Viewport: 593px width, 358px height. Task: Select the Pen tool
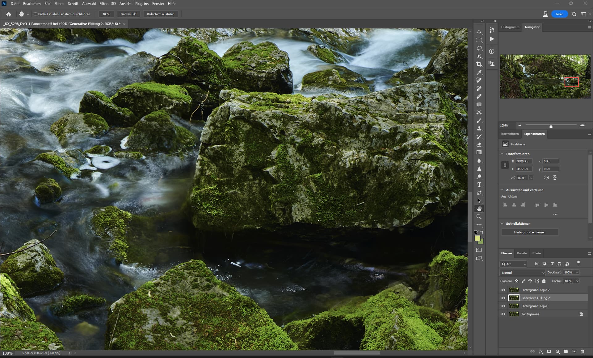tap(479, 193)
